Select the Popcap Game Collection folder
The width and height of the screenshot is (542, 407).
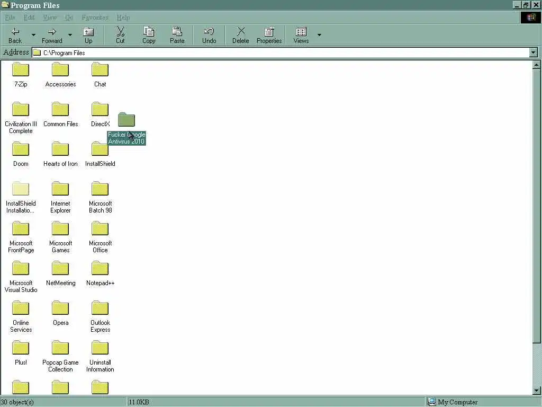click(60, 357)
